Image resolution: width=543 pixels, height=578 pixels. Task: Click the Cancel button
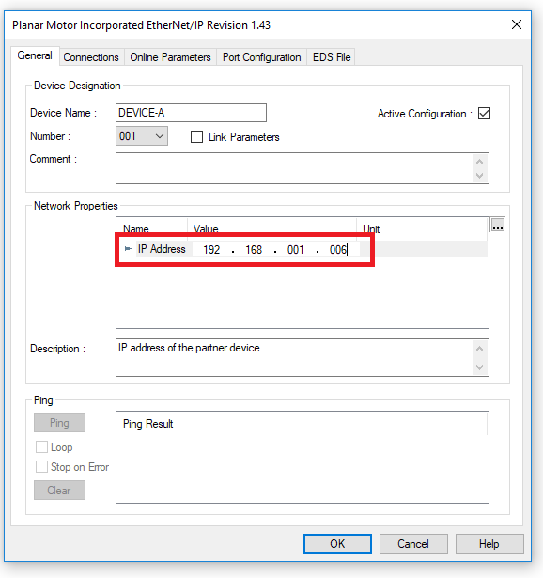point(413,544)
